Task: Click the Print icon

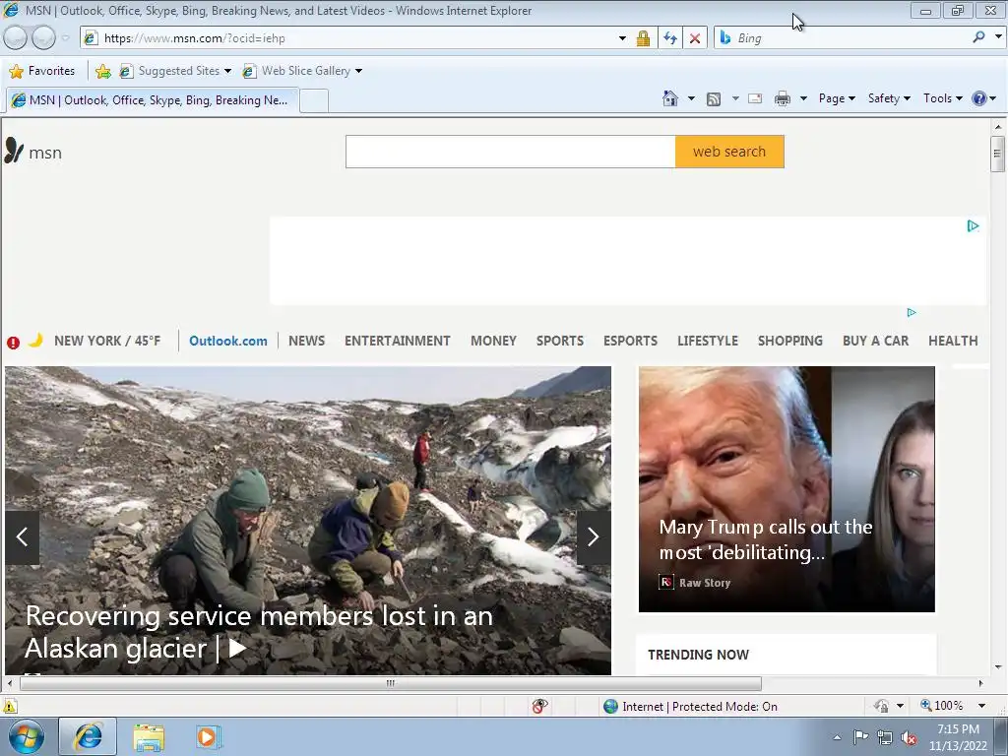Action: [x=783, y=98]
